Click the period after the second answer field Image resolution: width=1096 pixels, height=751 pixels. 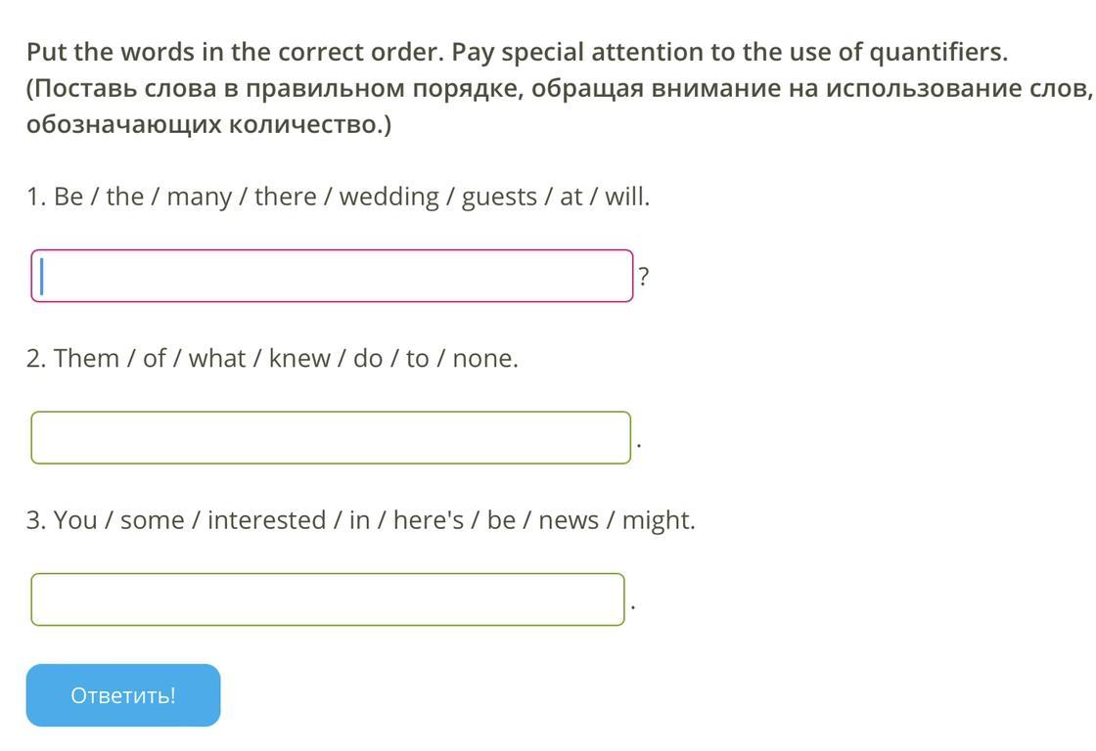click(638, 446)
